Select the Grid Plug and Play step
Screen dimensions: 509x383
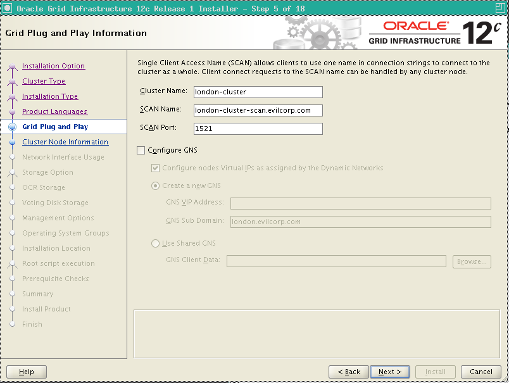tap(55, 127)
